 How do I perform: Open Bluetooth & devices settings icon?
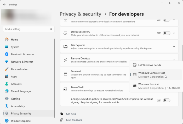pos(7,54)
